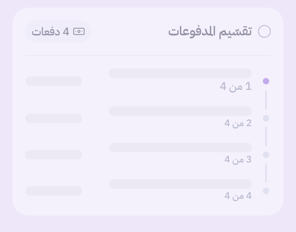Screen dimensions: 296x232
Task: Click the 1 من 4 label
Action: 236,86
